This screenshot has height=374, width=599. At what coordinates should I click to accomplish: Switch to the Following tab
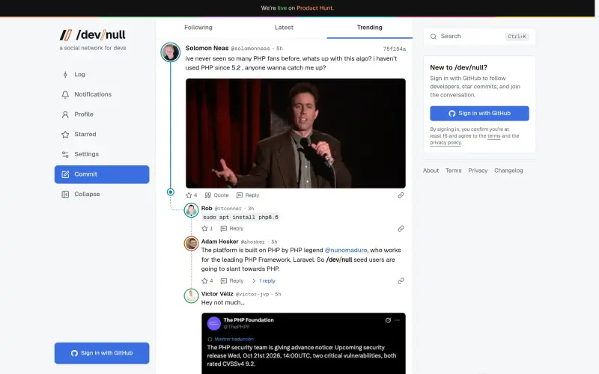pyautogui.click(x=198, y=28)
